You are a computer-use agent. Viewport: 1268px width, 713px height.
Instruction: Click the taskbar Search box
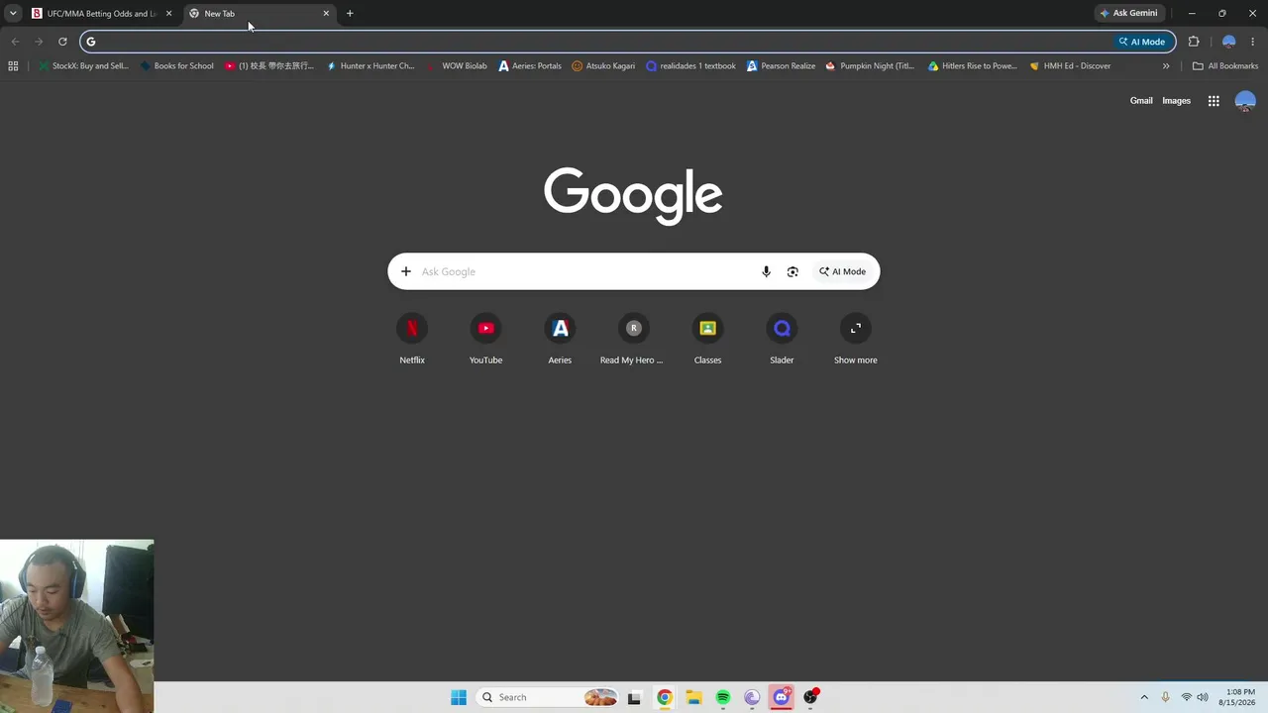tap(548, 697)
